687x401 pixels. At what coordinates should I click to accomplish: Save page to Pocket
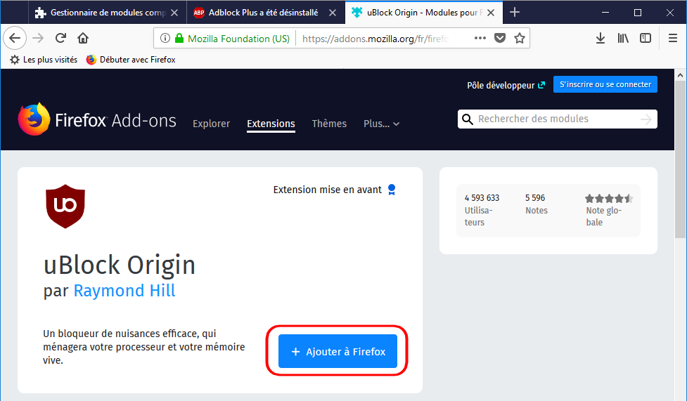(x=500, y=38)
